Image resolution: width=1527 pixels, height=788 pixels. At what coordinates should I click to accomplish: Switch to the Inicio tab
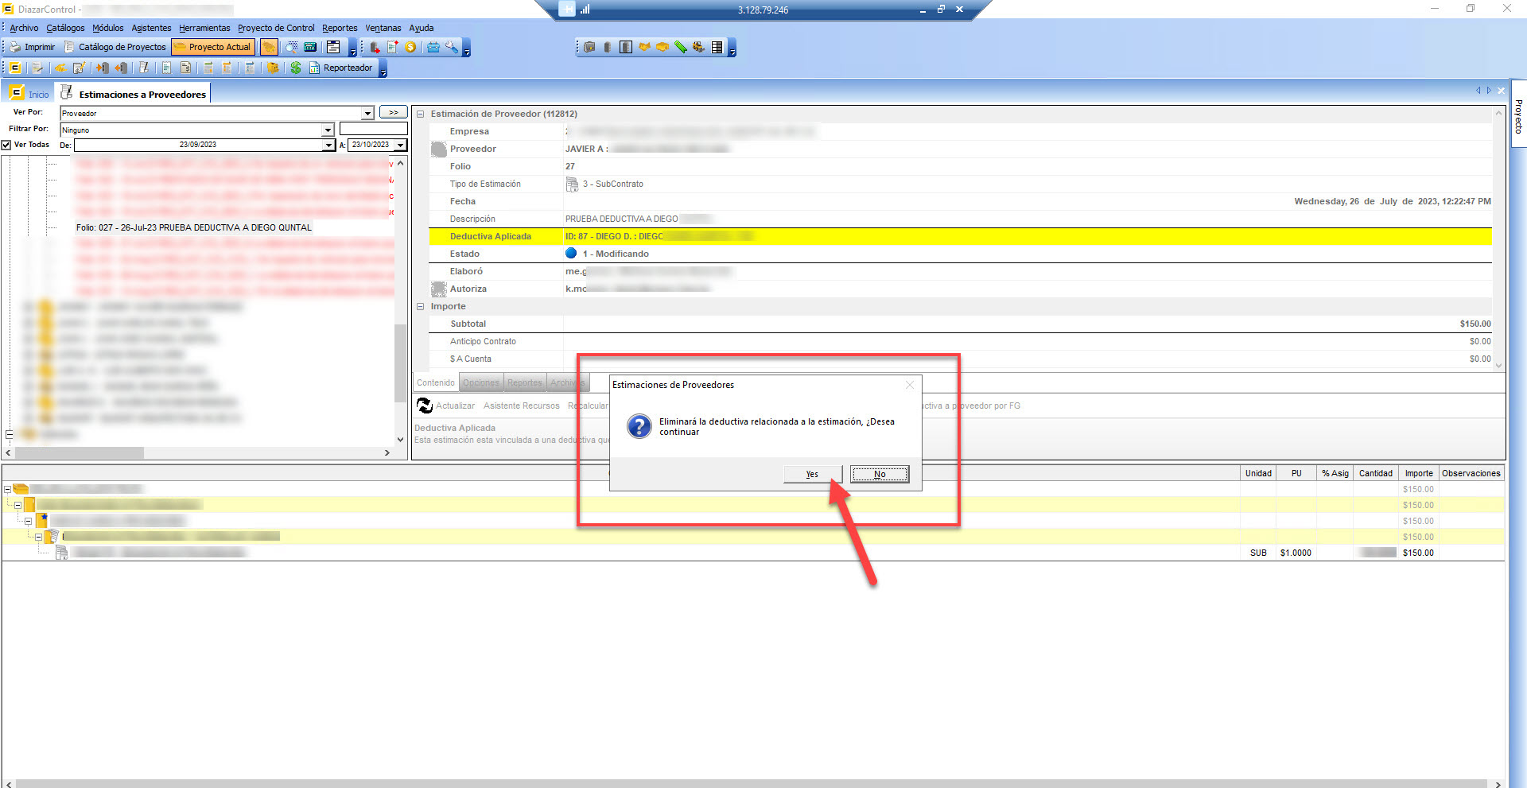(x=29, y=94)
